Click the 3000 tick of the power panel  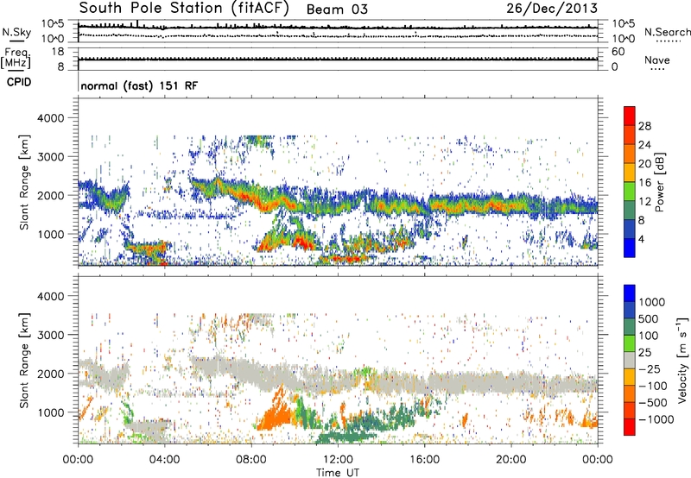[x=51, y=157]
